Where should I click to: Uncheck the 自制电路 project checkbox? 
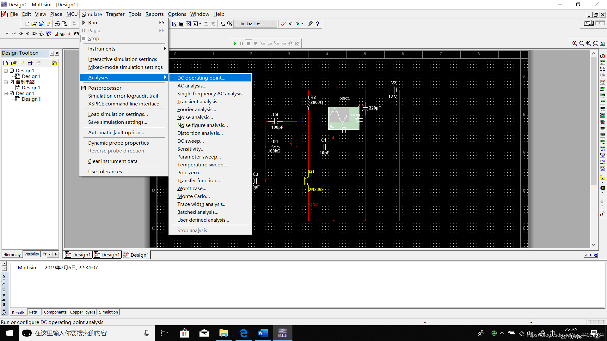(x=12, y=82)
